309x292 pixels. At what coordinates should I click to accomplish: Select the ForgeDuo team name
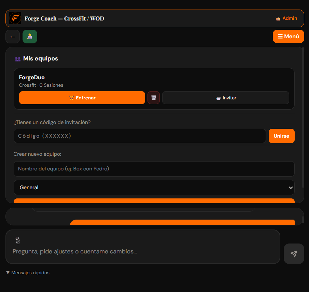pyautogui.click(x=32, y=77)
